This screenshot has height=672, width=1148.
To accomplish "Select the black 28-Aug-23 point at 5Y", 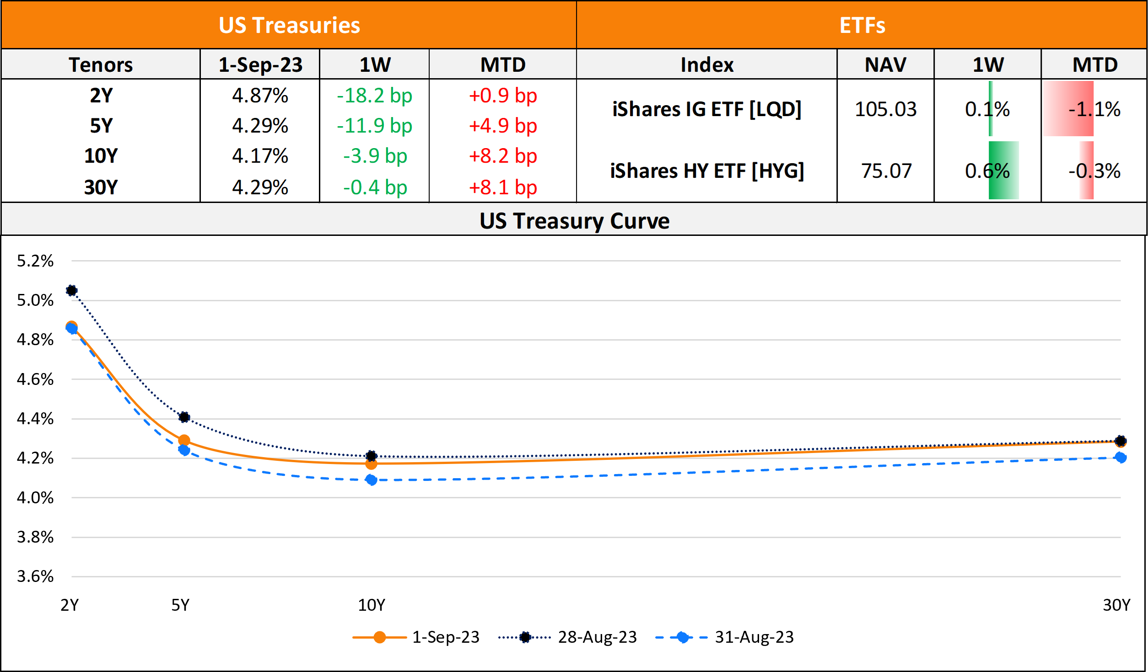I will point(184,417).
